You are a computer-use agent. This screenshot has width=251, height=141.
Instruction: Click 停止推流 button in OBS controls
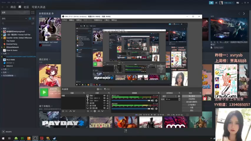click(x=192, y=96)
